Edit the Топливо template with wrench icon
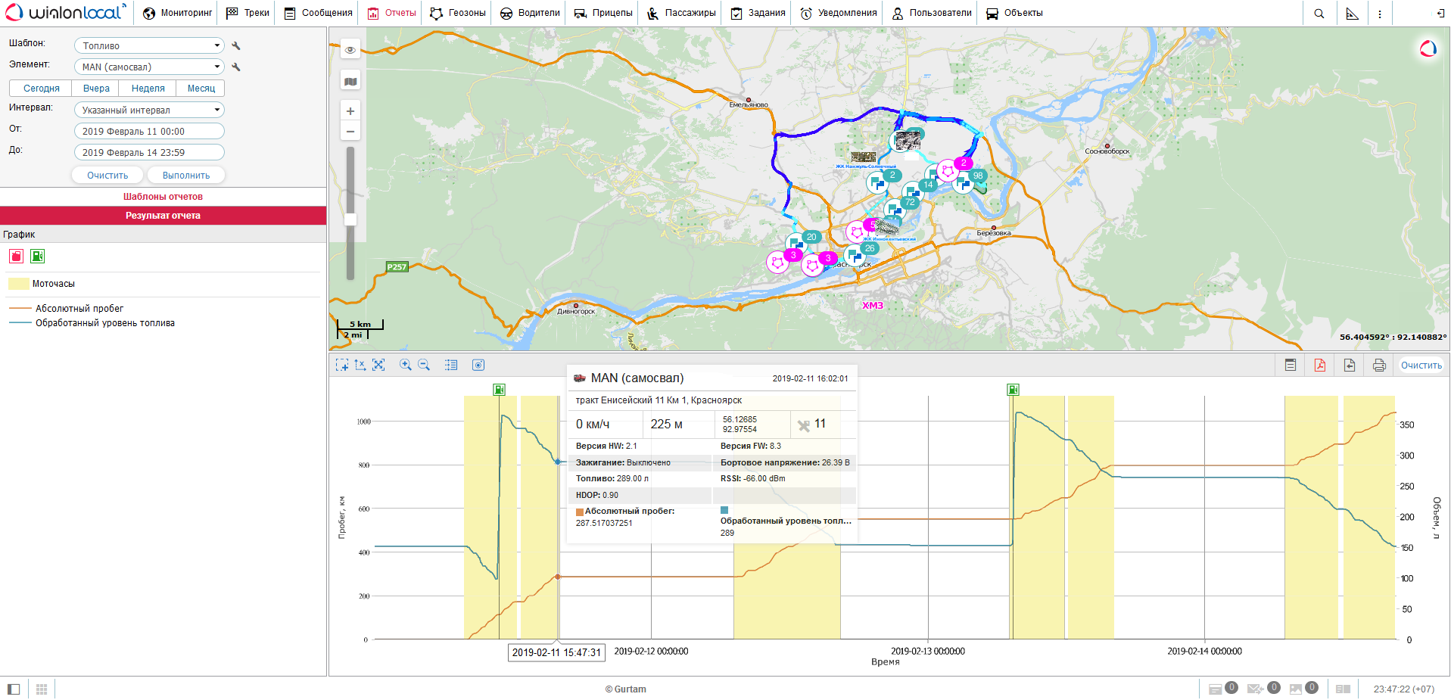 click(236, 46)
